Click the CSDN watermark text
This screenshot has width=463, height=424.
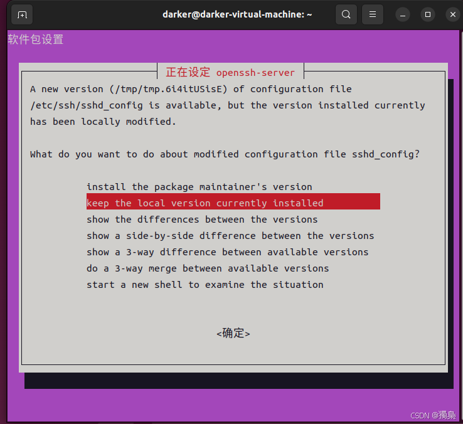point(433,415)
